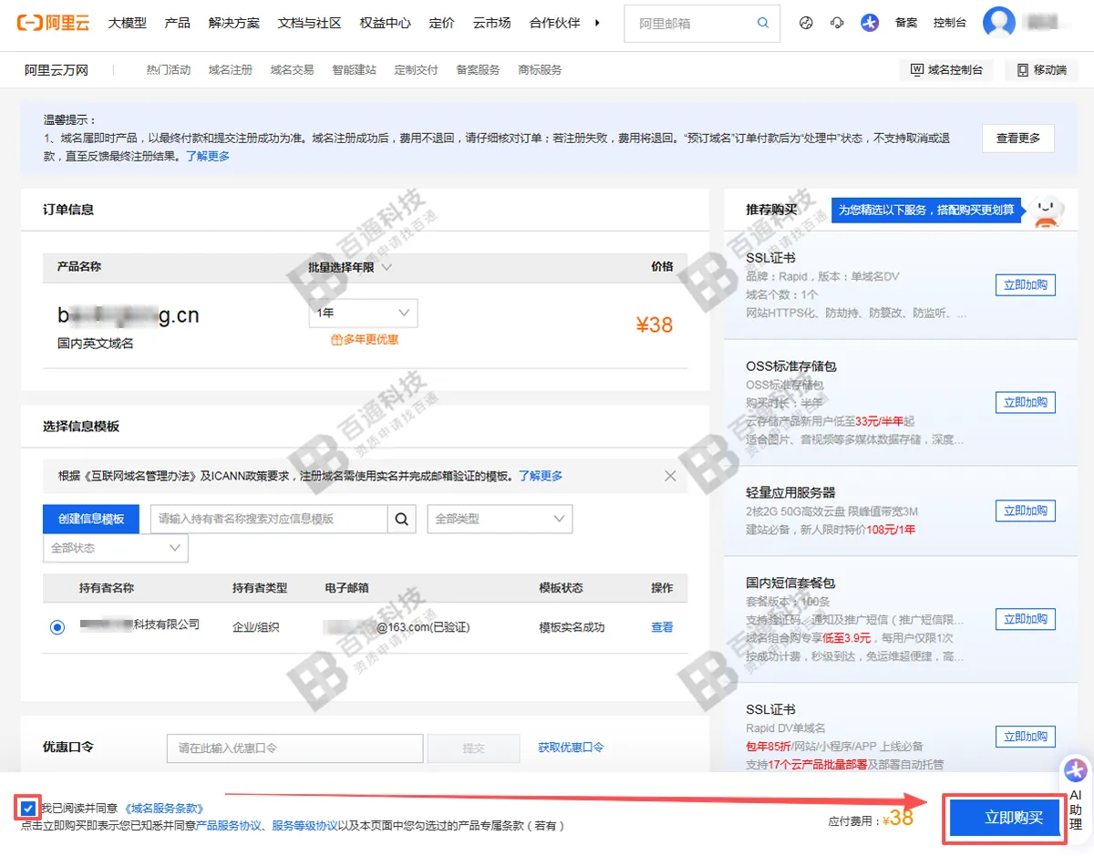Viewport: 1094px width, 856px height.
Task: Open the 1年 registration period dropdown
Action: click(x=363, y=313)
